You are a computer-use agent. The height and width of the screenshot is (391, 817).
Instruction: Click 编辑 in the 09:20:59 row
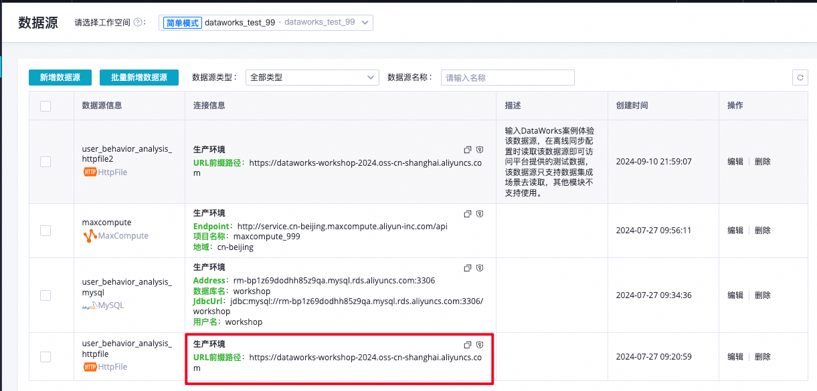pos(735,357)
